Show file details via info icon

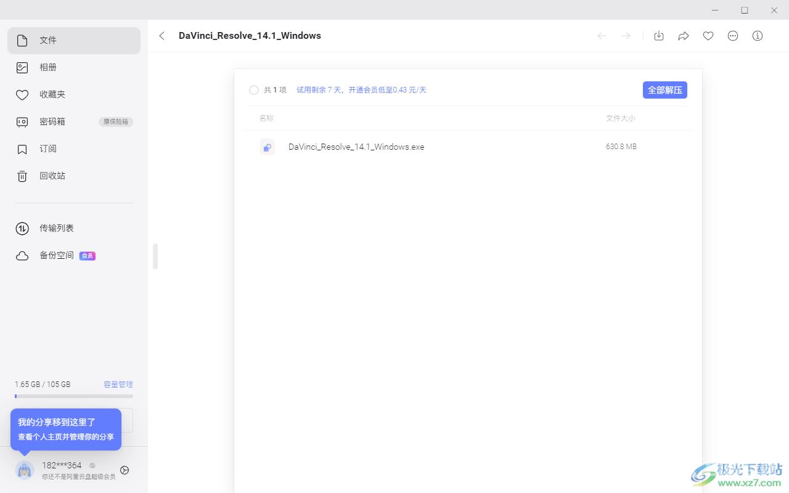pos(758,36)
